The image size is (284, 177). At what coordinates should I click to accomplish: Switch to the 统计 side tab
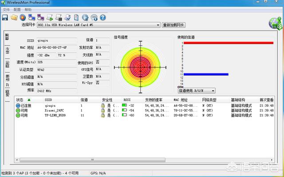[x=7, y=50]
